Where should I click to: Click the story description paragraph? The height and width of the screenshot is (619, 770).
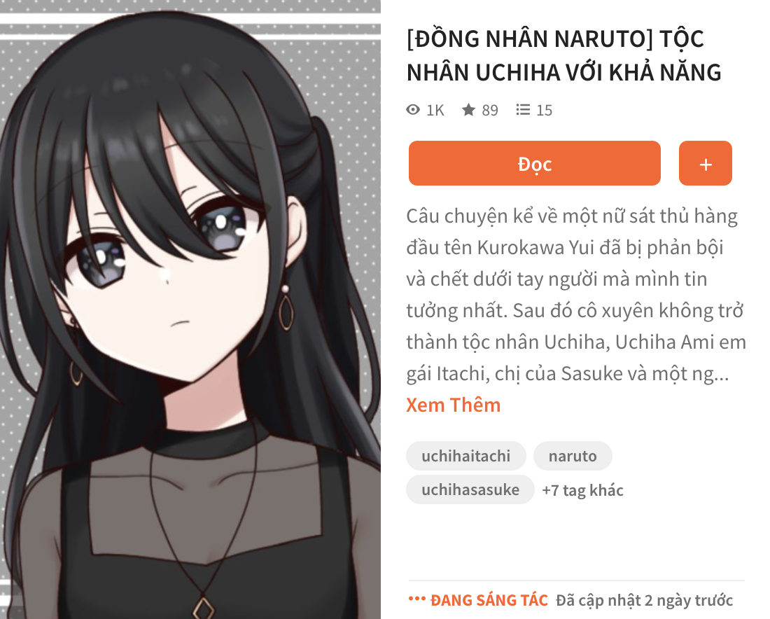pos(576,295)
